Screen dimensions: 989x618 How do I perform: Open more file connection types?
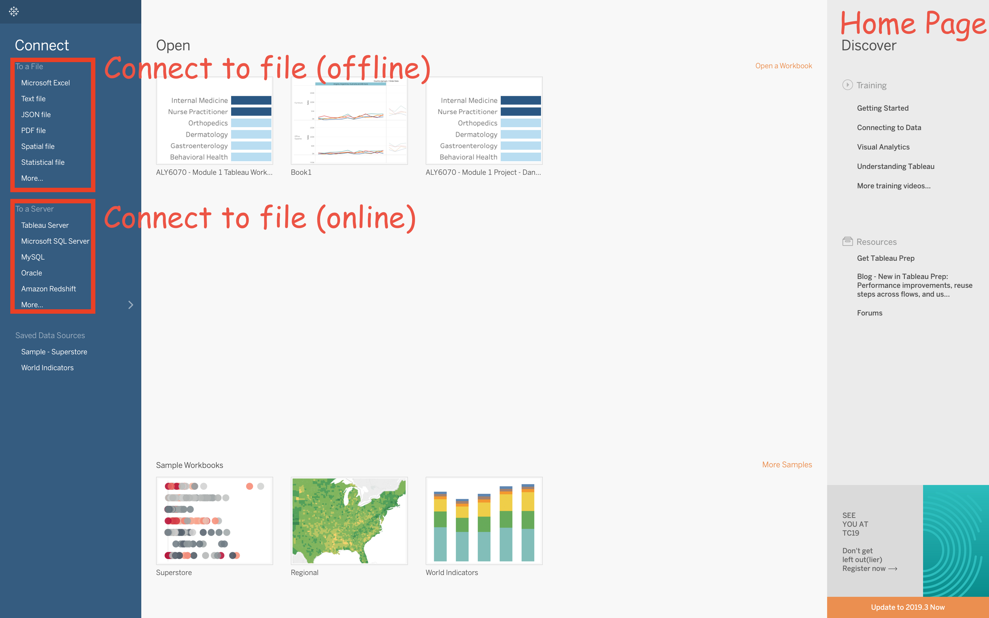[x=32, y=178]
